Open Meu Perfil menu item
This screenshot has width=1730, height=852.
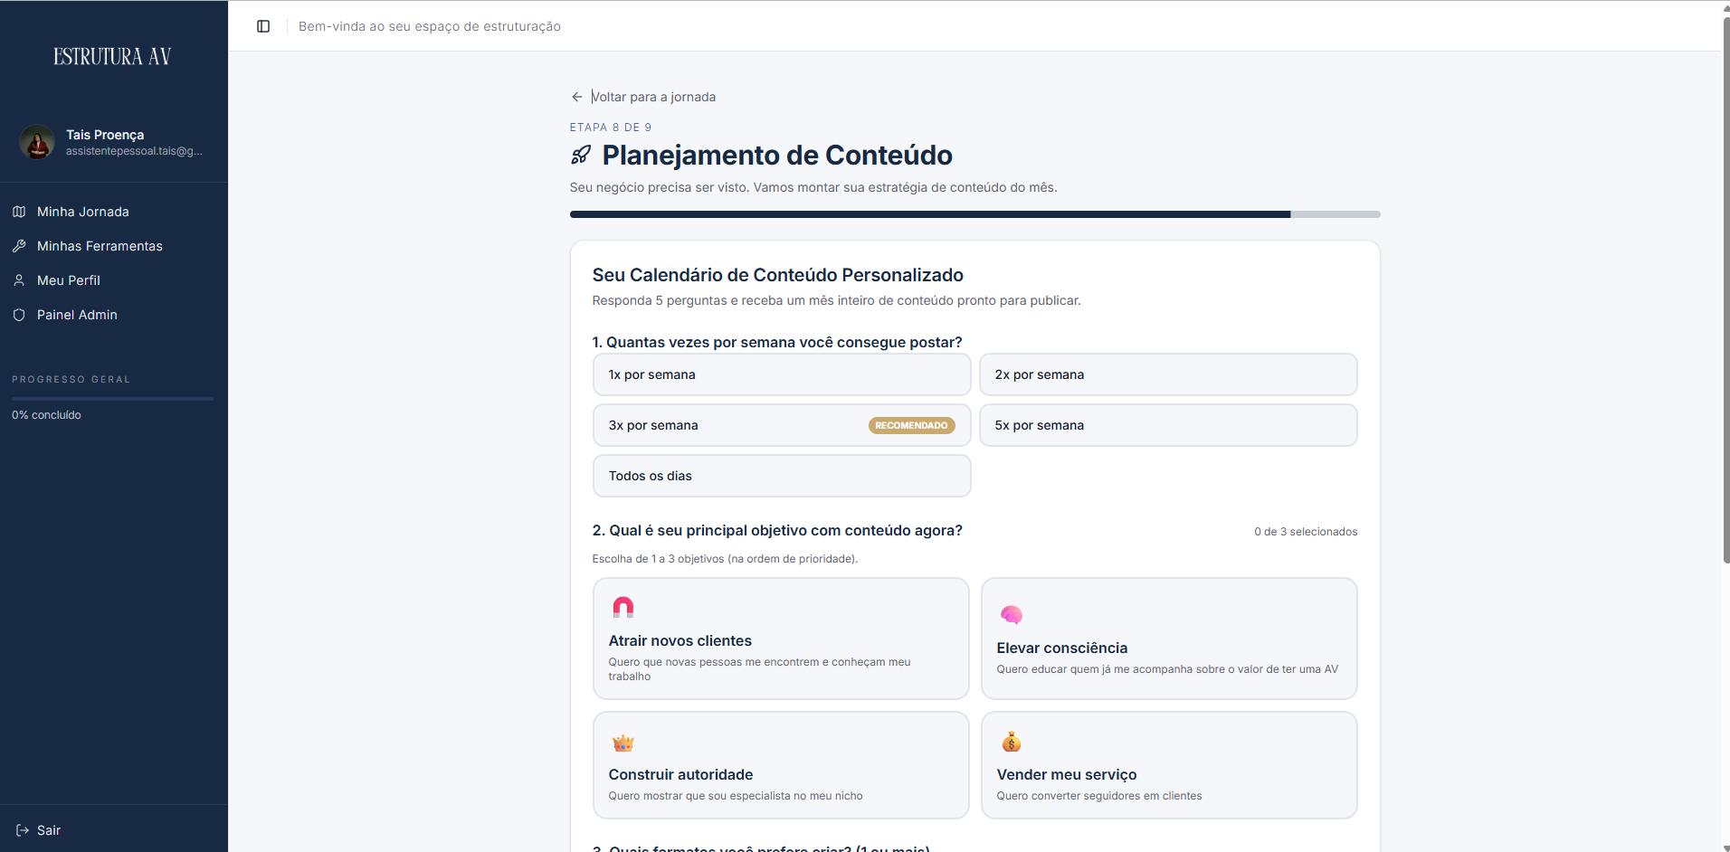114,280
